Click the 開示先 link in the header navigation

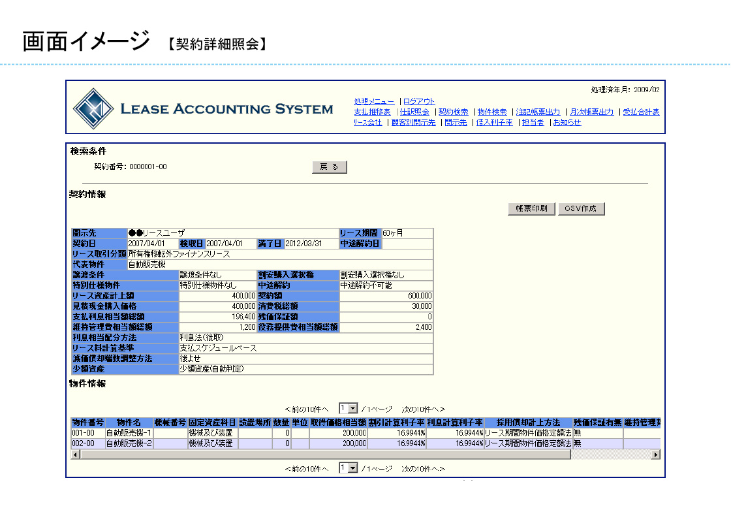456,122
